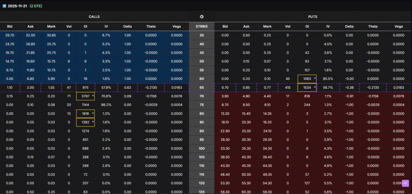
Task: Click the STRIKE column header
Action: click(202, 27)
